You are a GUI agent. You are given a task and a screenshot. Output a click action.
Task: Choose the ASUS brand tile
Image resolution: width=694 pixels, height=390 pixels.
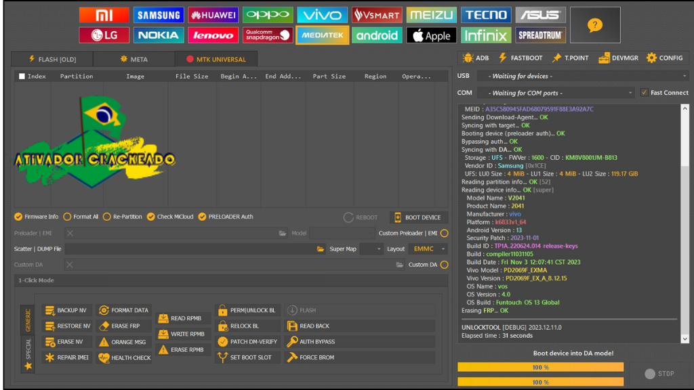pyautogui.click(x=540, y=15)
